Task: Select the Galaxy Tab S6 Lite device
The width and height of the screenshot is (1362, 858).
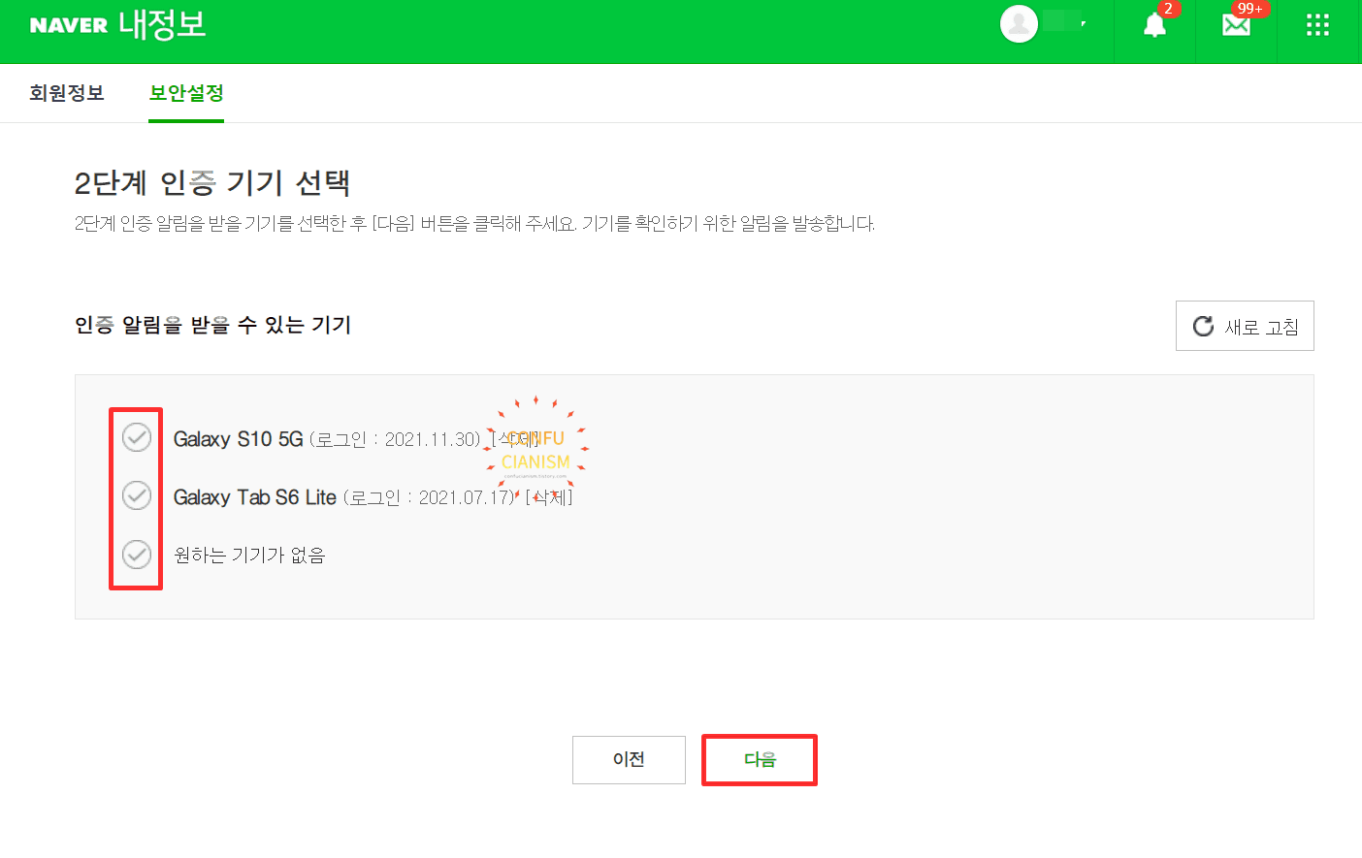Action: 137,496
